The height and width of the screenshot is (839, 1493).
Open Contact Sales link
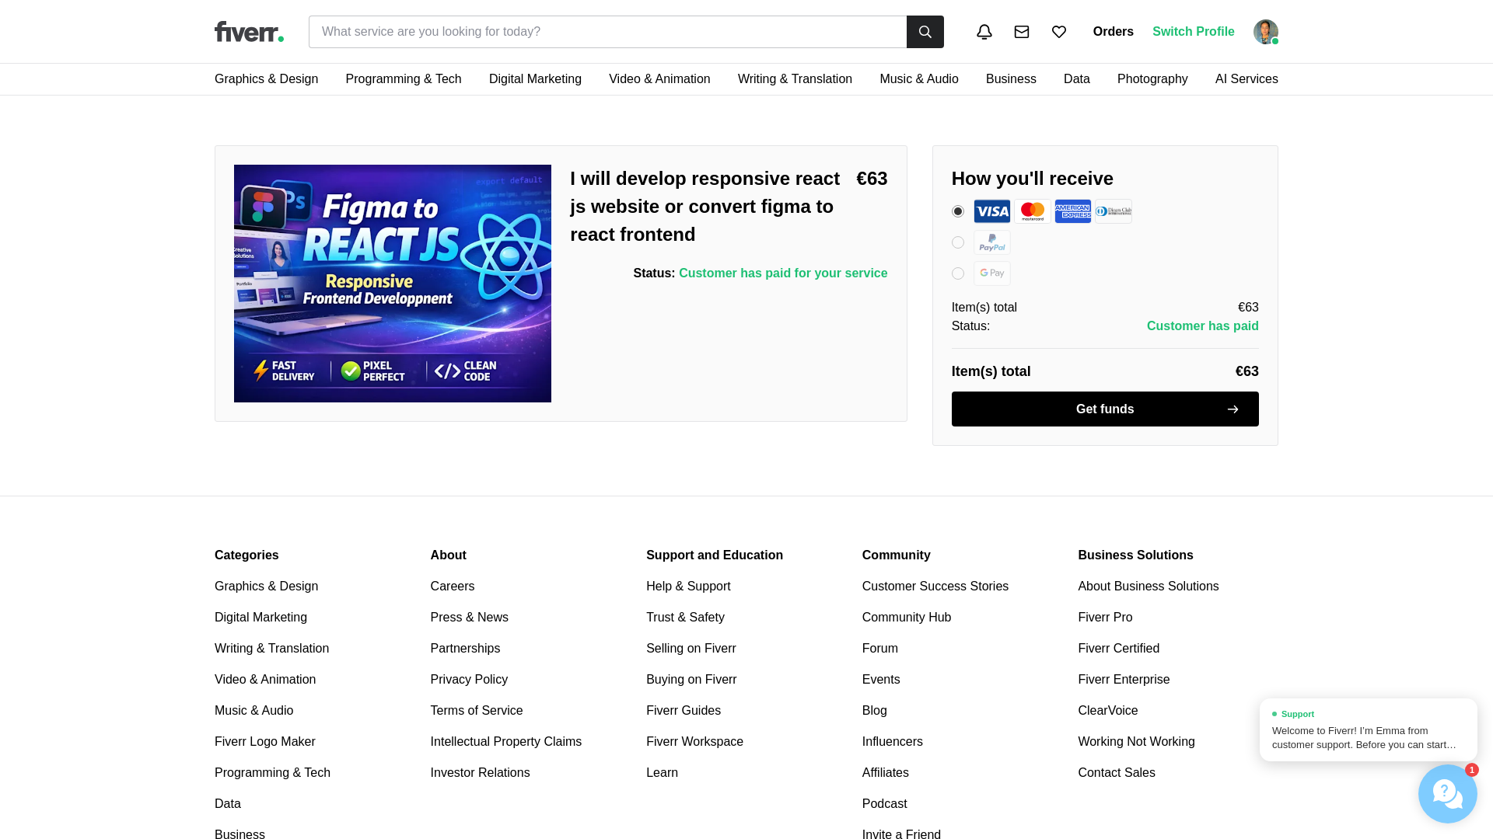(1116, 773)
